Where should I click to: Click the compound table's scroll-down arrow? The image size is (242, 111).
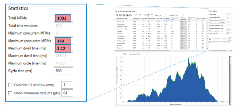pos(207,48)
